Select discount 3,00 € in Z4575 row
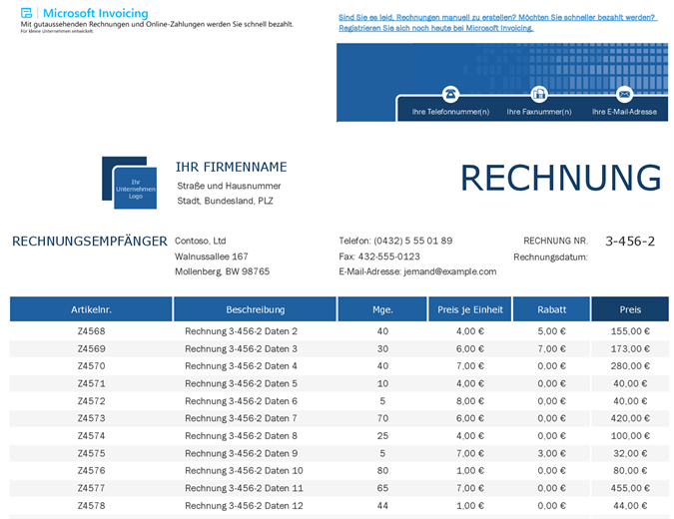Screen dimensions: 674x519 [551, 454]
